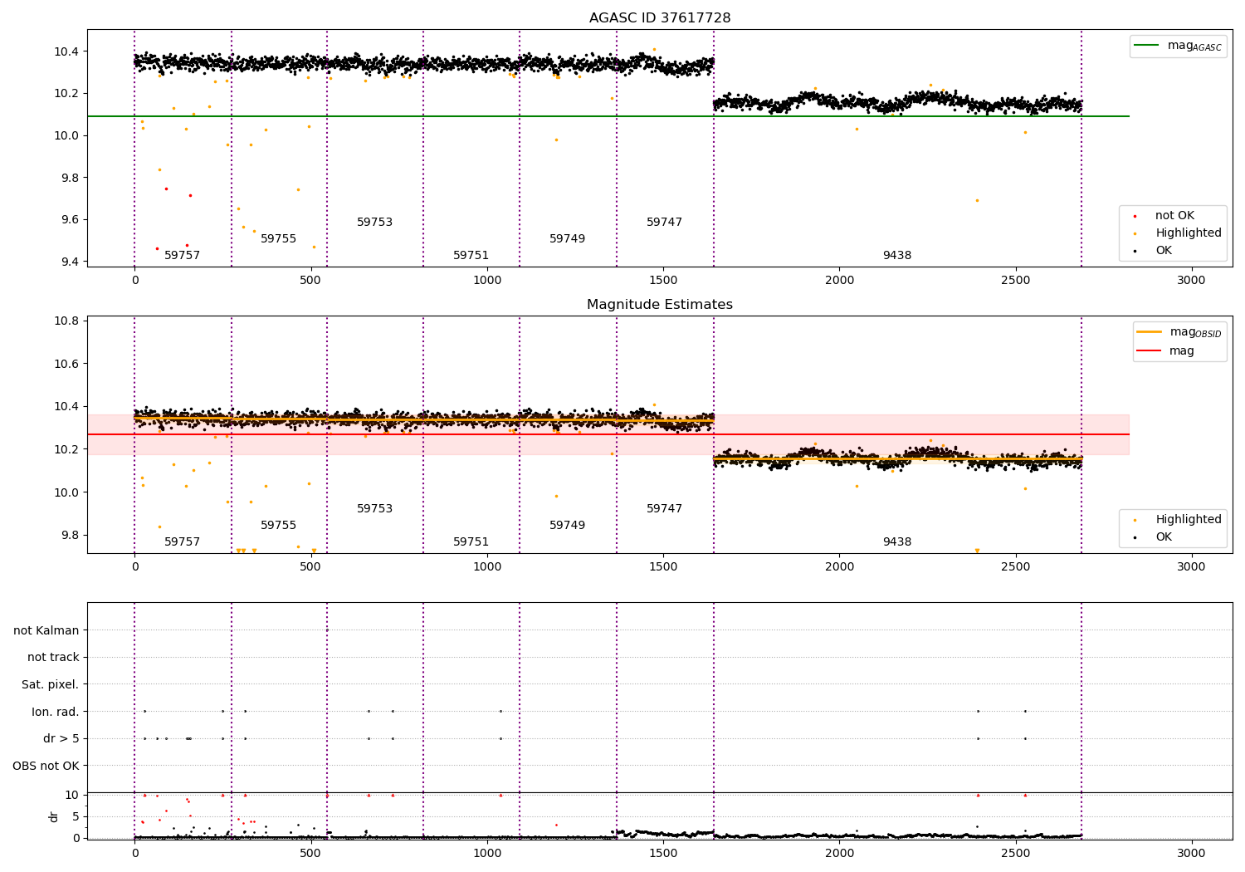
Task: Select the red 'mag' legend line sample
Action: coord(1149,351)
